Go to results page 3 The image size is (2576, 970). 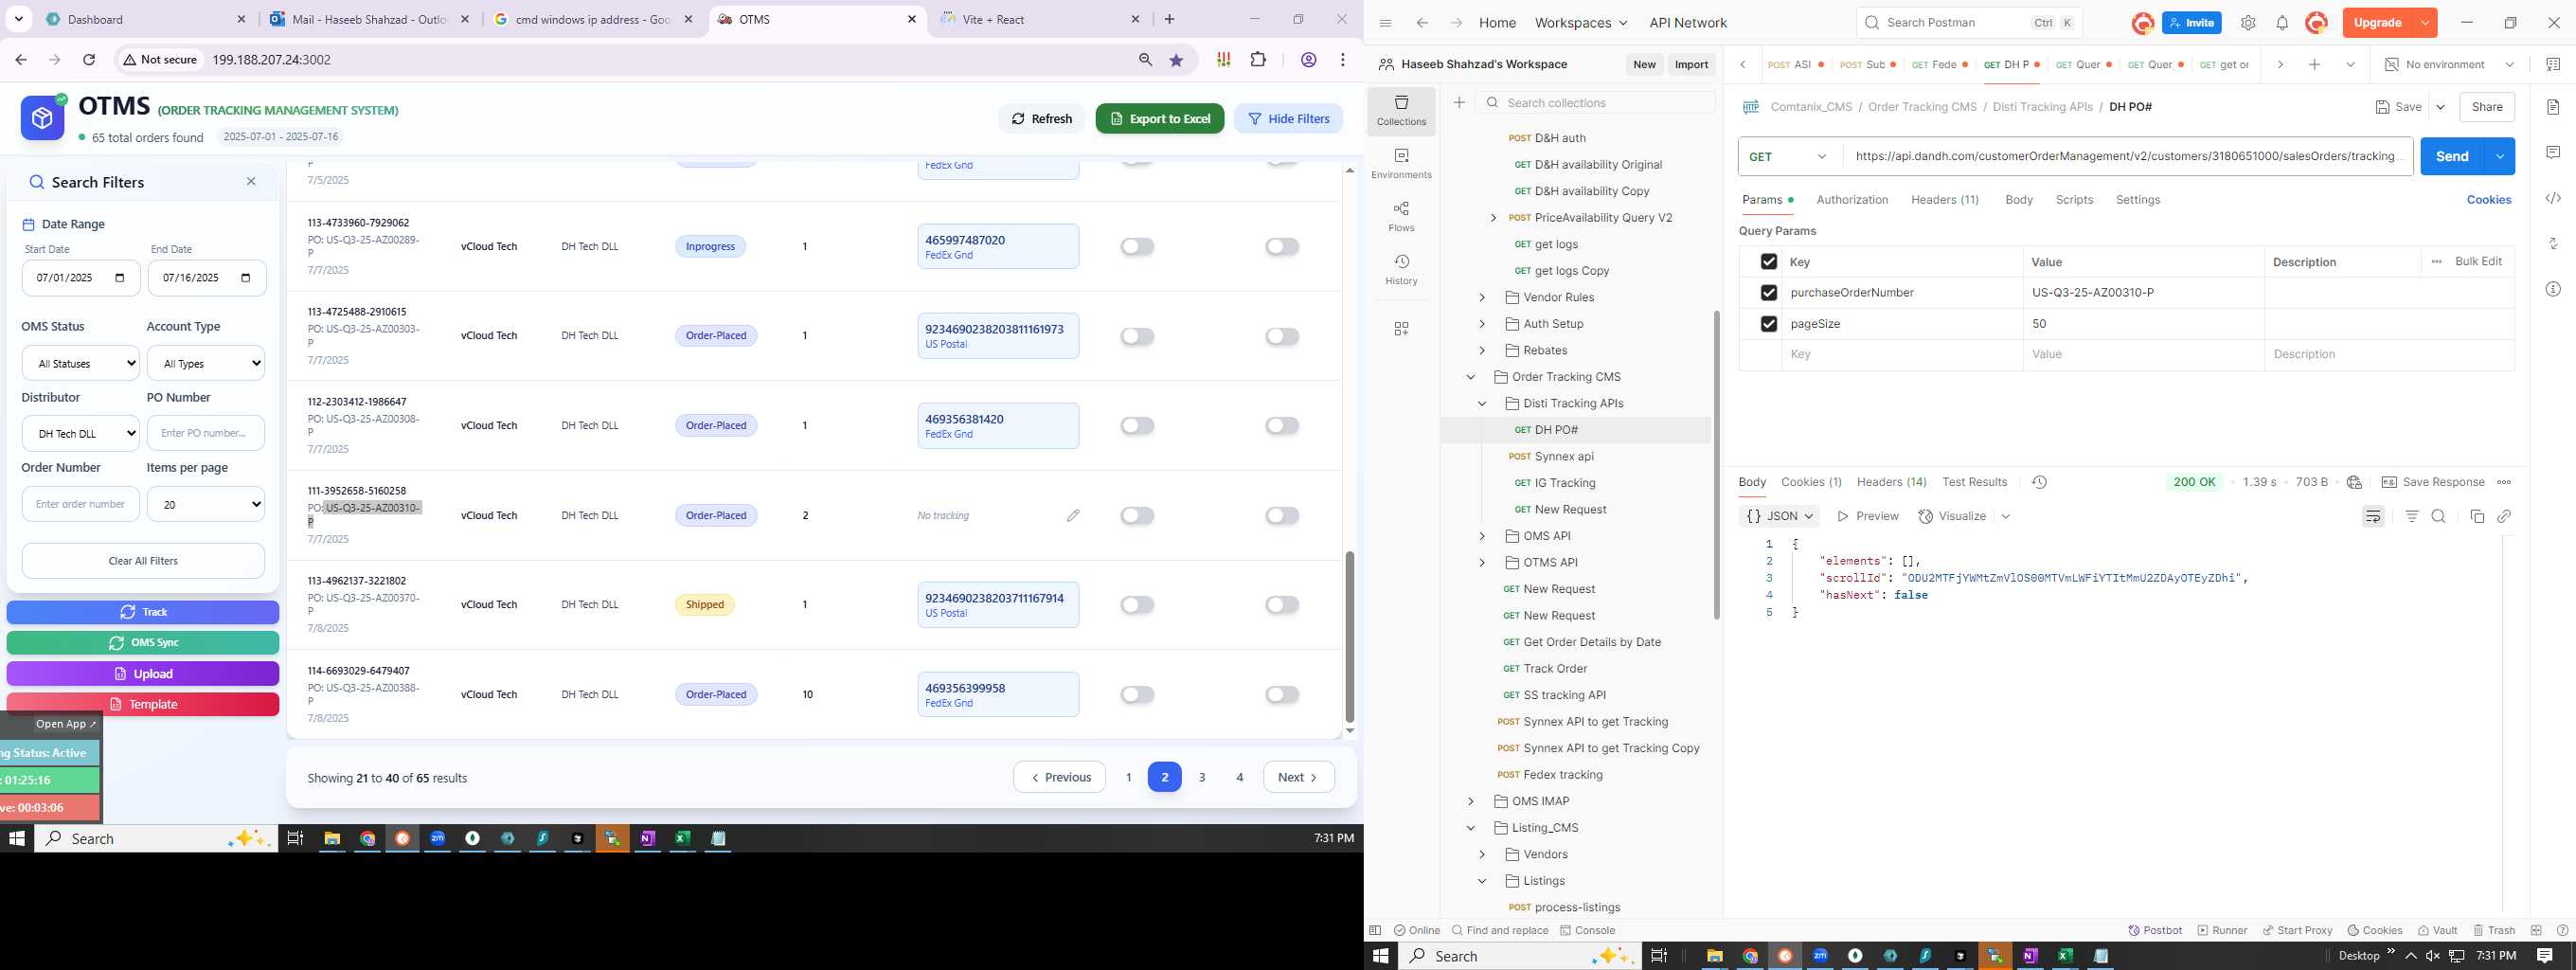click(x=1202, y=777)
